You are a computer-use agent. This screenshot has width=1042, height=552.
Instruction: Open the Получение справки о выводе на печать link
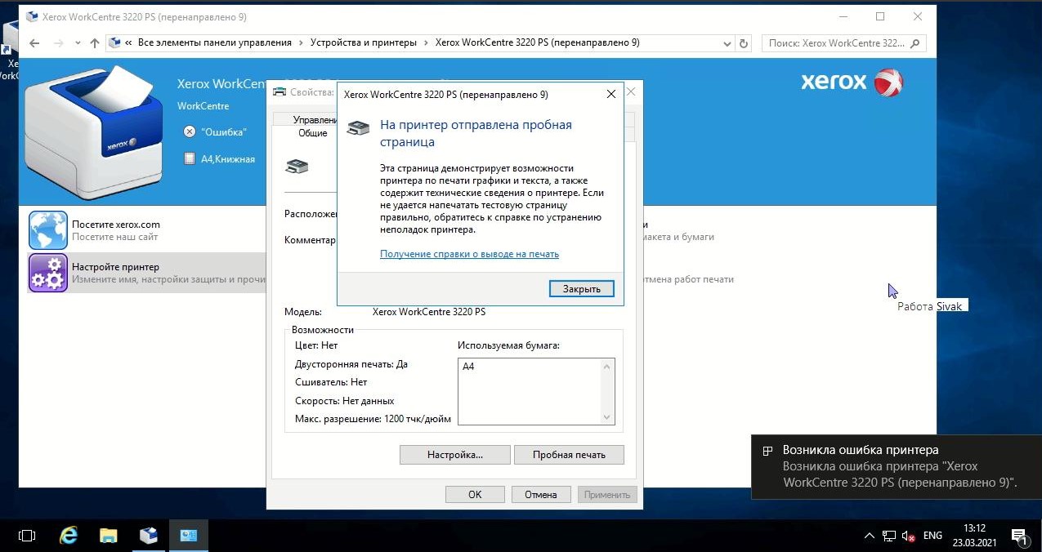[469, 254]
